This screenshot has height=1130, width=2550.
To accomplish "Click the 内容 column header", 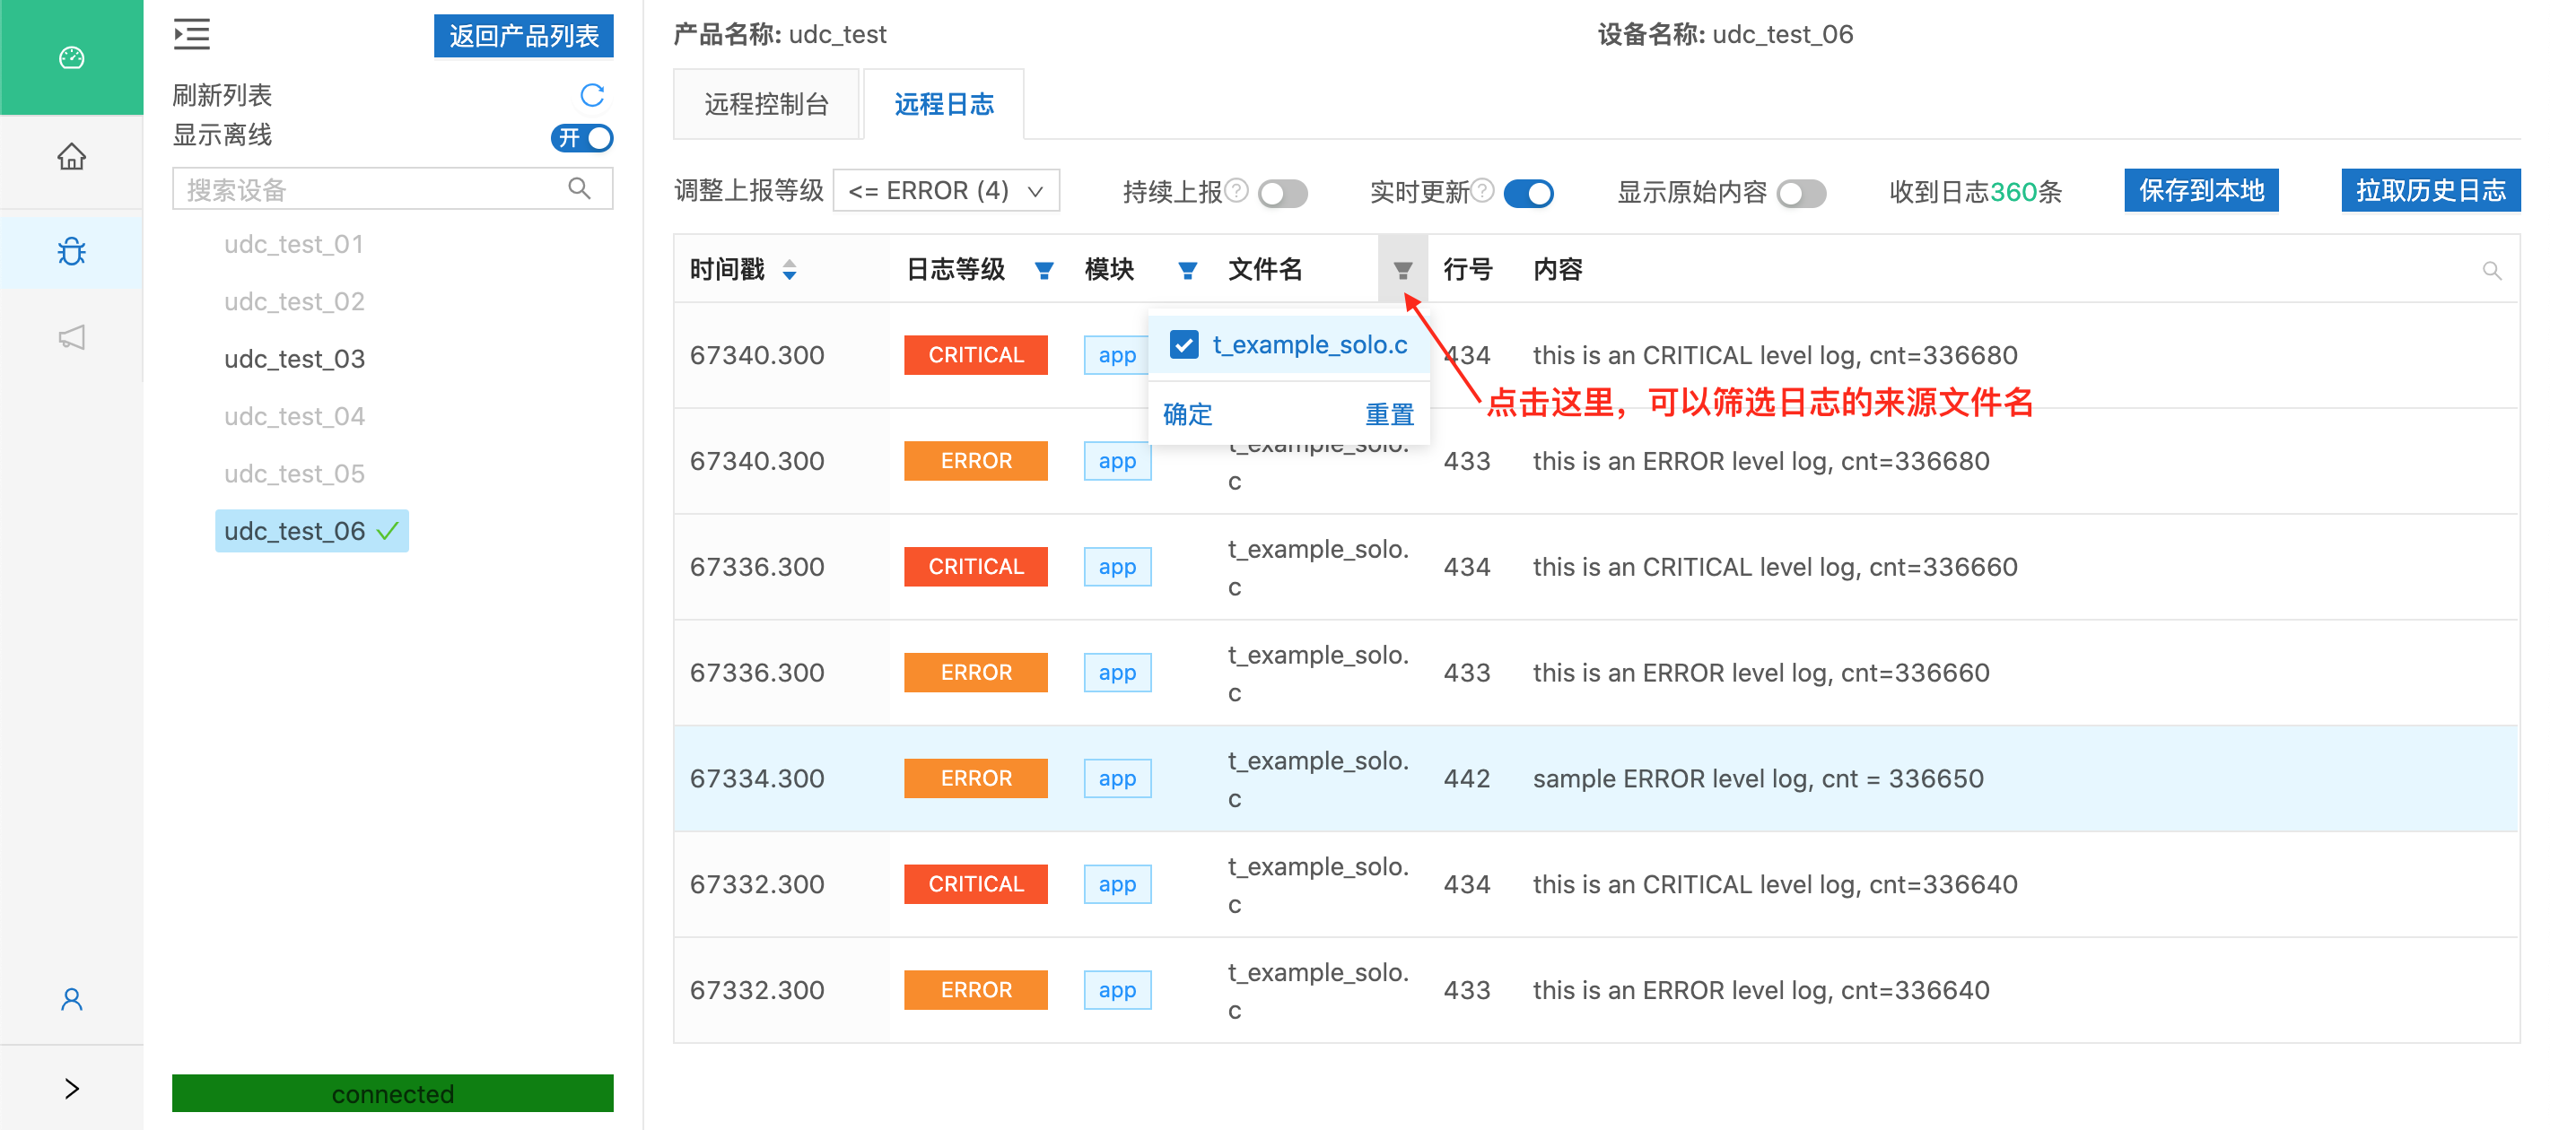I will (x=1559, y=269).
